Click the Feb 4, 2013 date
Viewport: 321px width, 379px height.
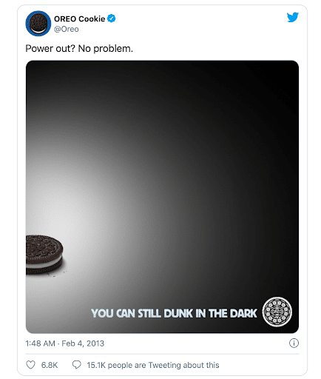(x=83, y=343)
